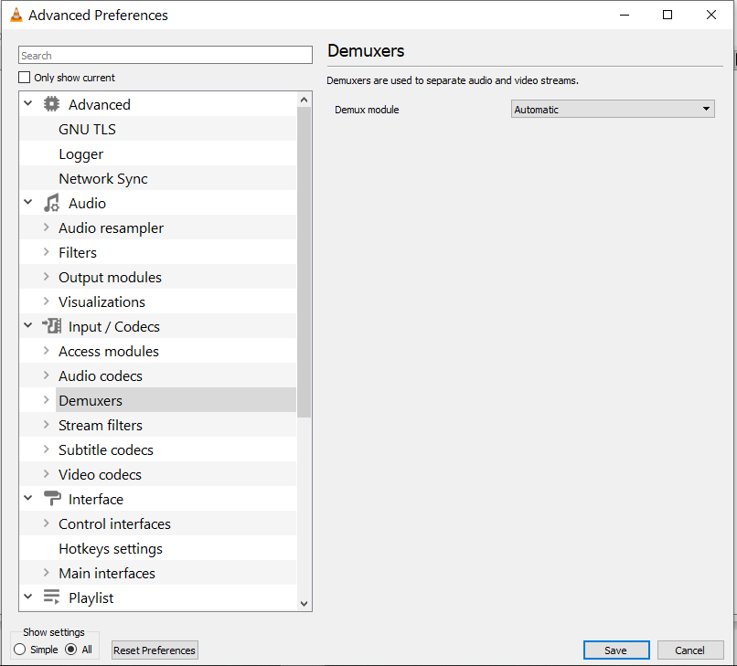Viewport: 737px width, 666px height.
Task: Click the Reset Preferences button
Action: click(x=155, y=650)
